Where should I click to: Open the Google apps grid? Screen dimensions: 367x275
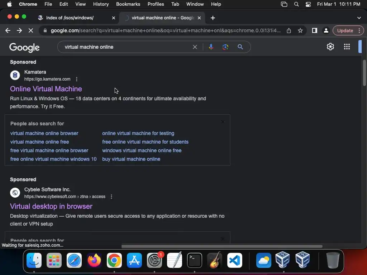[347, 47]
